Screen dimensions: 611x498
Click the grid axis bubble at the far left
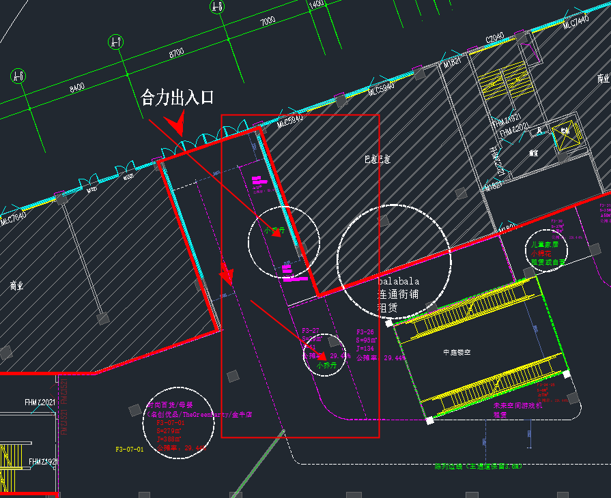pos(18,76)
